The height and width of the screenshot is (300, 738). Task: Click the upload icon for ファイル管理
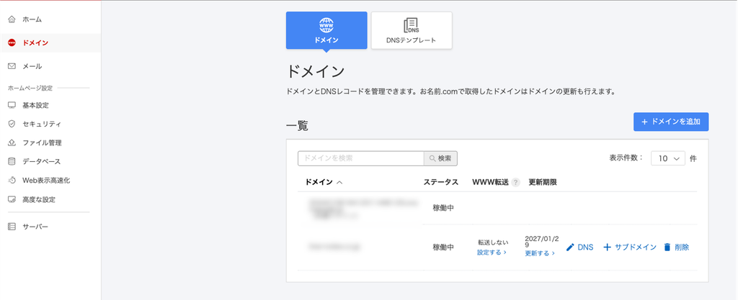pos(12,142)
